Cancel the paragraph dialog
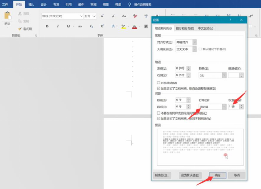The image size is (261, 189). 237,175
